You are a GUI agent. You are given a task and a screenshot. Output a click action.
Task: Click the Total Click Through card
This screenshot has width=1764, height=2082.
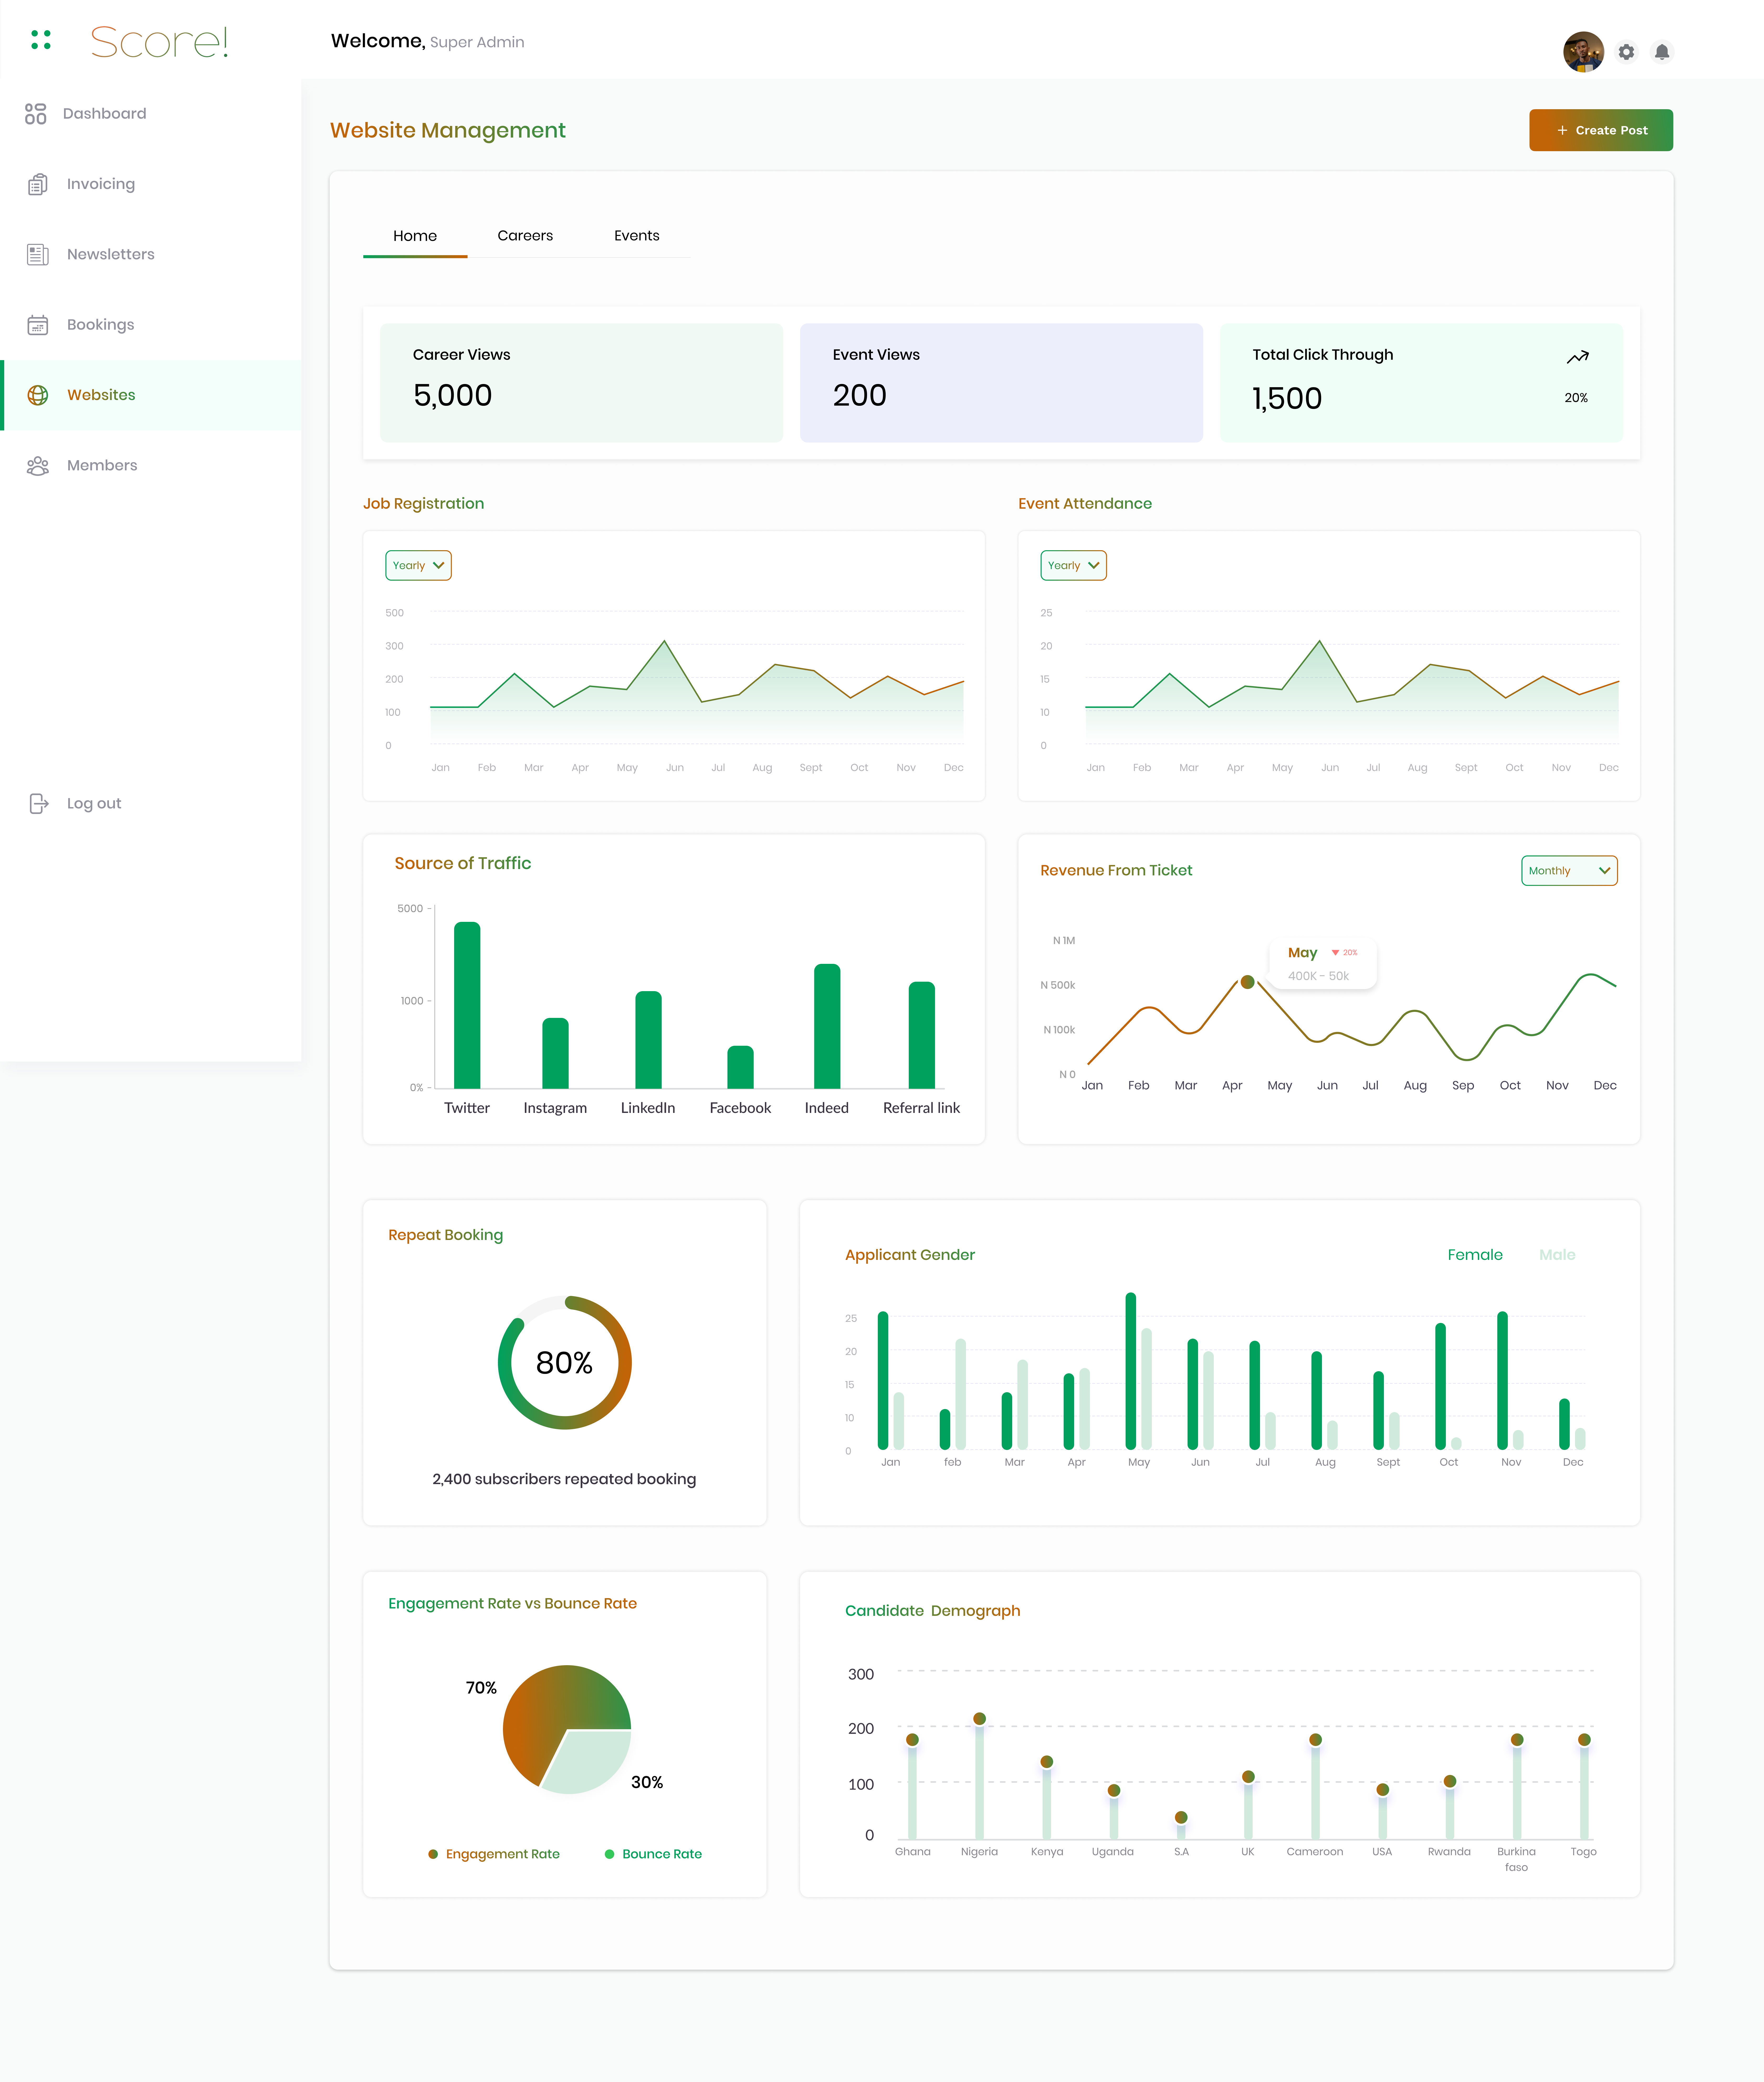1421,383
